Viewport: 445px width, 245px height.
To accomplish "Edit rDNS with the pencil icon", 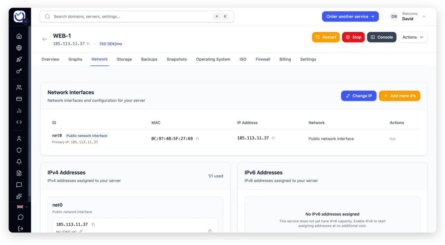I will coord(80,232).
